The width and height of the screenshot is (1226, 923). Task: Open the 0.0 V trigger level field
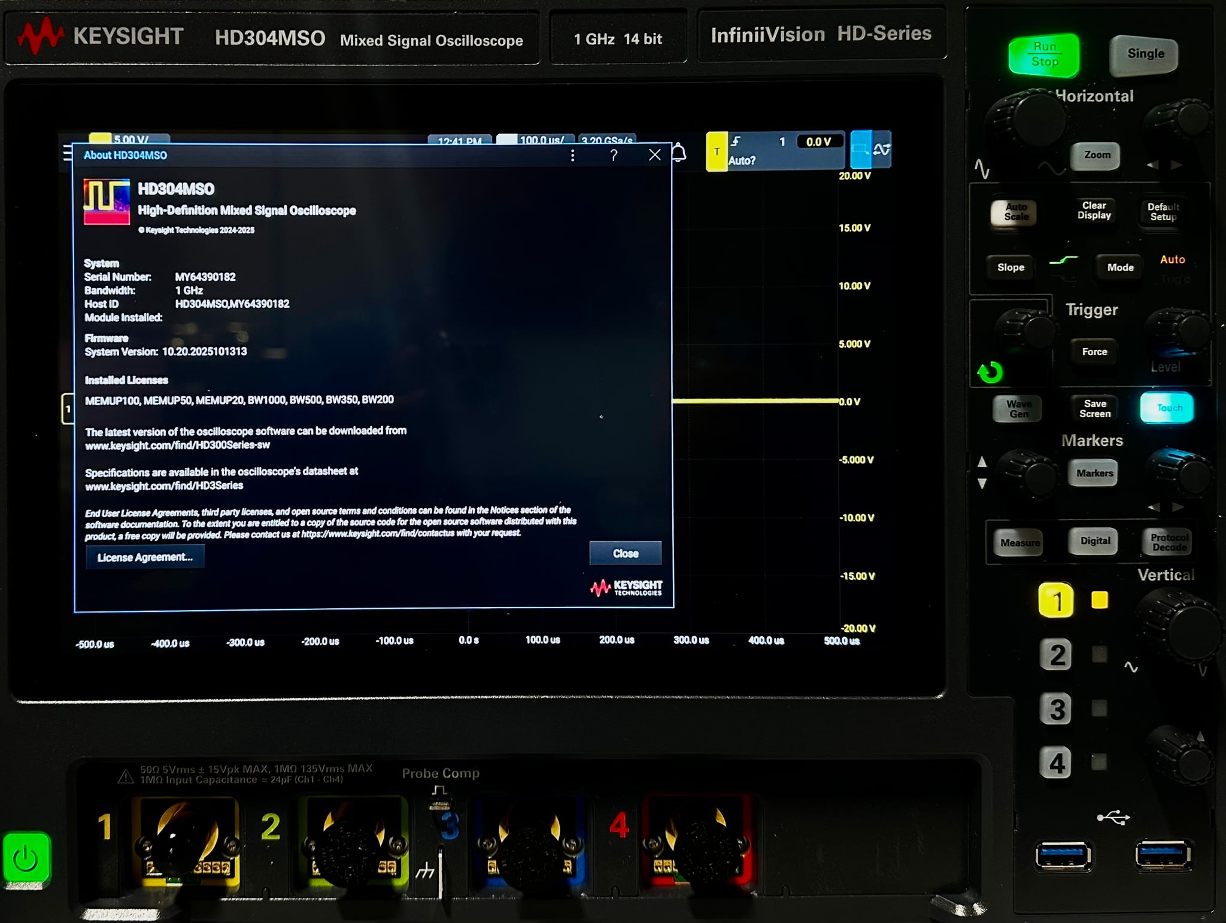(x=818, y=142)
